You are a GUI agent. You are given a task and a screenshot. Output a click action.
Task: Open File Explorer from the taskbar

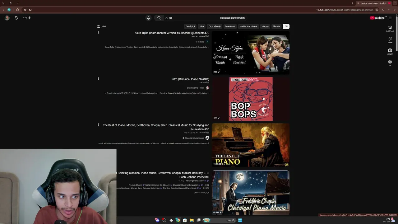(x=192, y=220)
